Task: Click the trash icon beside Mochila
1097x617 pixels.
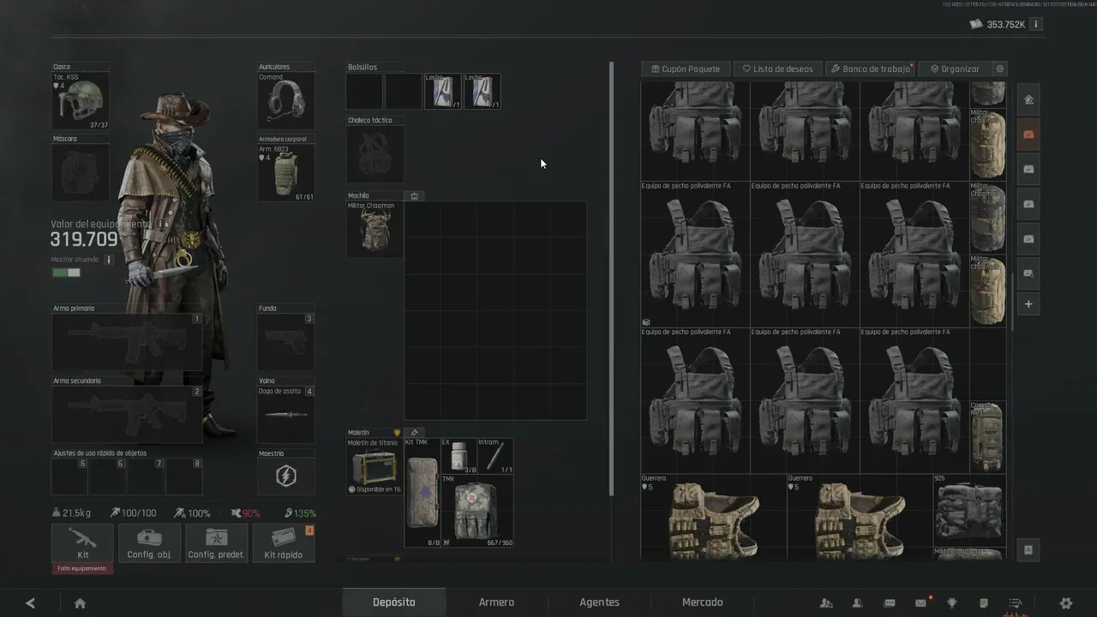Action: point(414,196)
